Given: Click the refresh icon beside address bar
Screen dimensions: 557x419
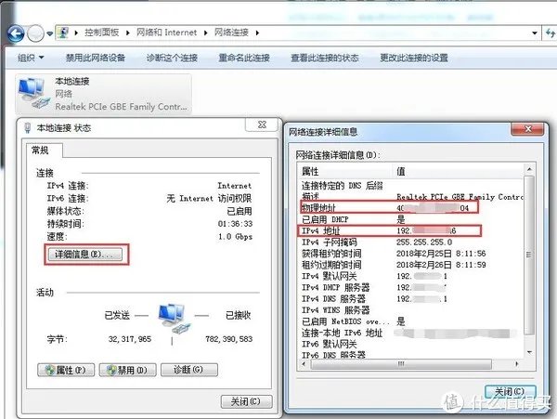Looking at the screenshot, I should point(551,33).
